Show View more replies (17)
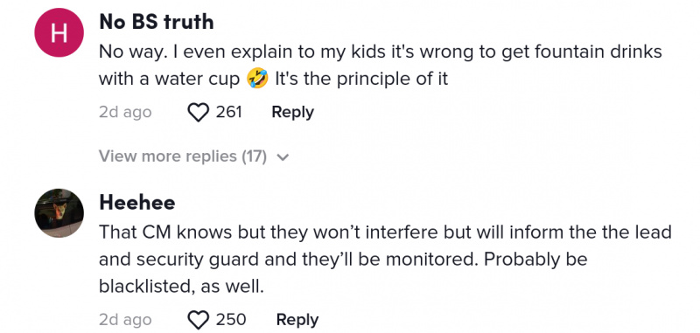The image size is (700, 333). (183, 156)
